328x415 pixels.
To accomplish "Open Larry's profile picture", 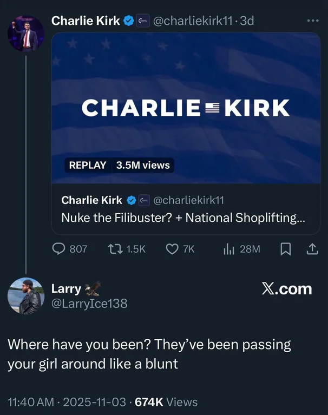I will 25,296.
